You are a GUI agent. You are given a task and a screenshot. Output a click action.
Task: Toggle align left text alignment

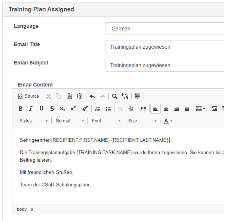tap(155, 109)
